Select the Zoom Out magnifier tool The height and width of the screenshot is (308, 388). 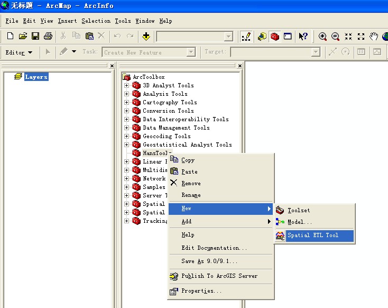[335, 37]
